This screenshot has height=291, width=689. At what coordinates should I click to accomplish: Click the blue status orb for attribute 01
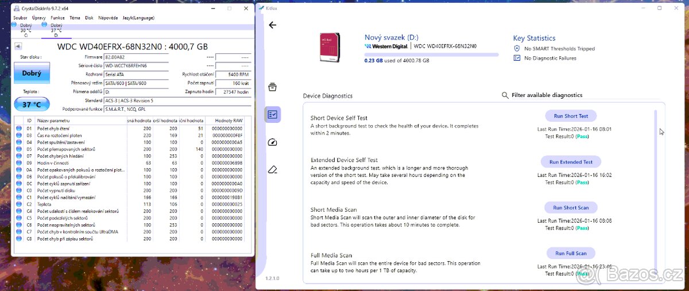(x=19, y=129)
